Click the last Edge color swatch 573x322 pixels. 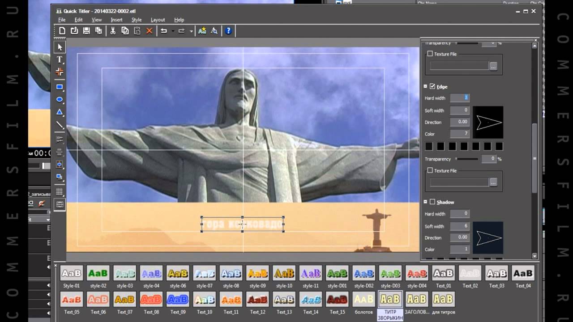tap(499, 146)
